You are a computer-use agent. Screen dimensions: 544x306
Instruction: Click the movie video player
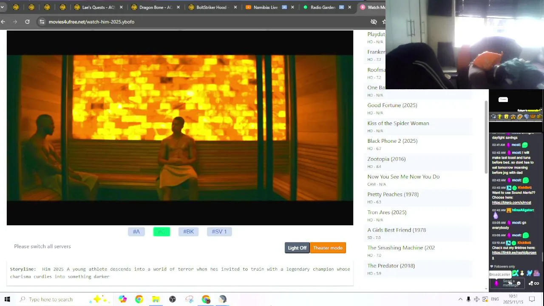click(180, 127)
